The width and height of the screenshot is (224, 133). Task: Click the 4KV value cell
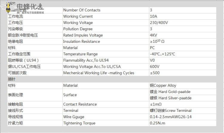click(154, 35)
